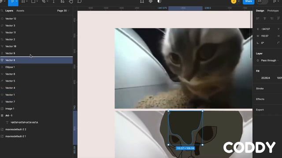The width and height of the screenshot is (282, 158).
Task: Open the Effects section
Action: pos(260,99)
